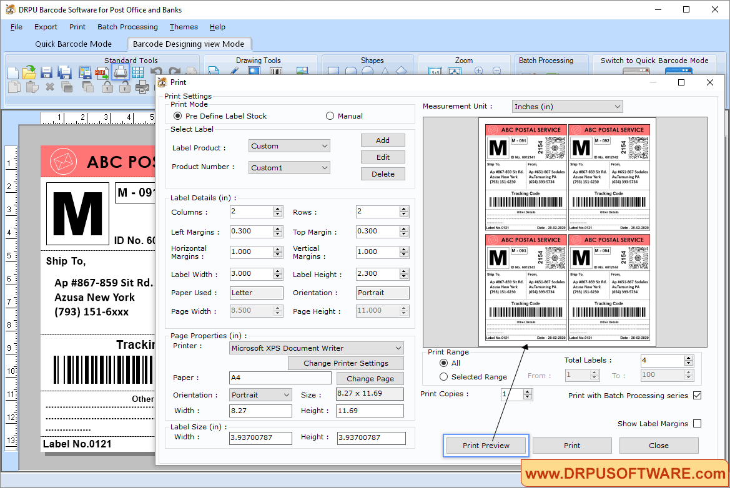
Task: Click the 1:1 zoom icon
Action: [x=434, y=71]
